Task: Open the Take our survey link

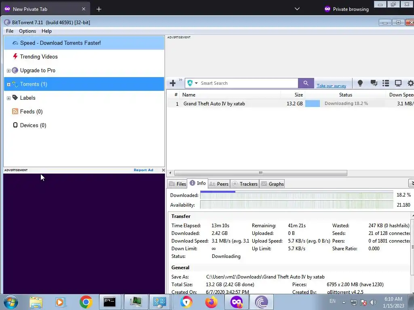Action: (x=332, y=86)
